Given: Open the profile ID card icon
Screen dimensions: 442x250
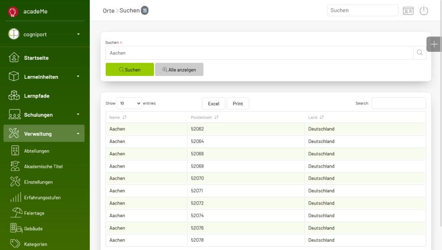Looking at the screenshot, I should tap(408, 11).
